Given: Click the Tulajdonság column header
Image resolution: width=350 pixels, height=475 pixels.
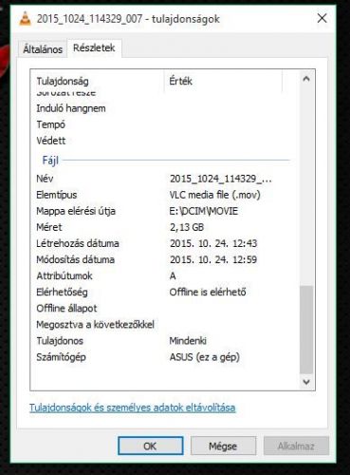Looking at the screenshot, I should 63,81.
